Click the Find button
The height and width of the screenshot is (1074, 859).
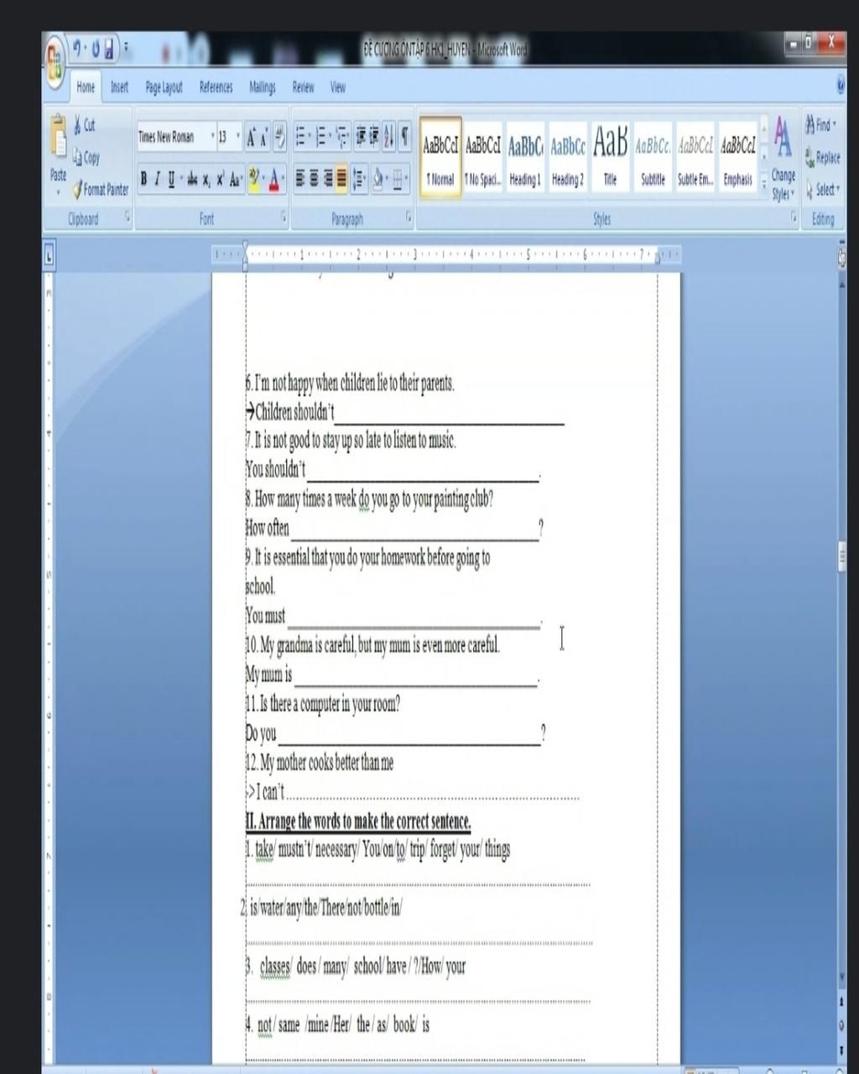820,125
